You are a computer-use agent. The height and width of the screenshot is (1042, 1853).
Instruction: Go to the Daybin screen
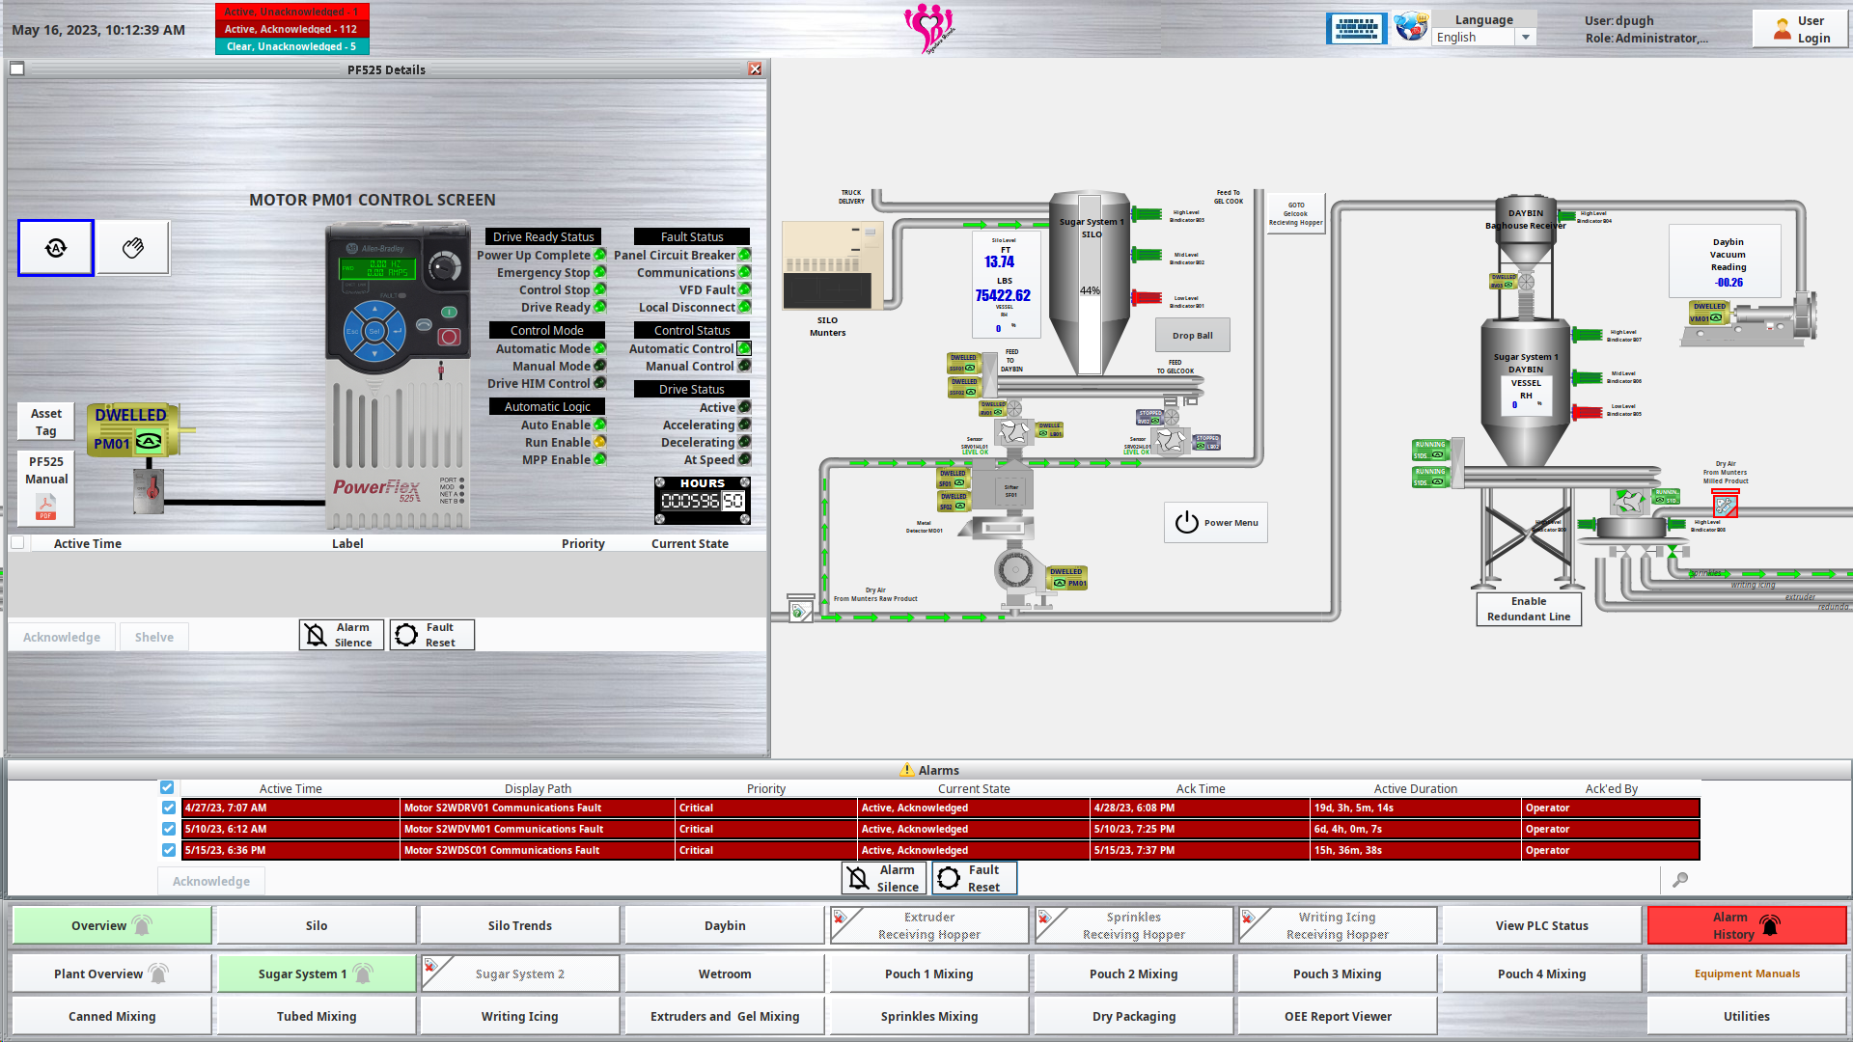point(725,925)
